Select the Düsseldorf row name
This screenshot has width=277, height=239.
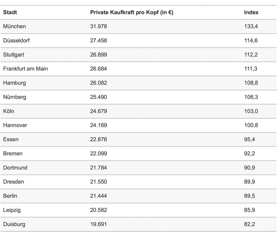[x=17, y=41]
